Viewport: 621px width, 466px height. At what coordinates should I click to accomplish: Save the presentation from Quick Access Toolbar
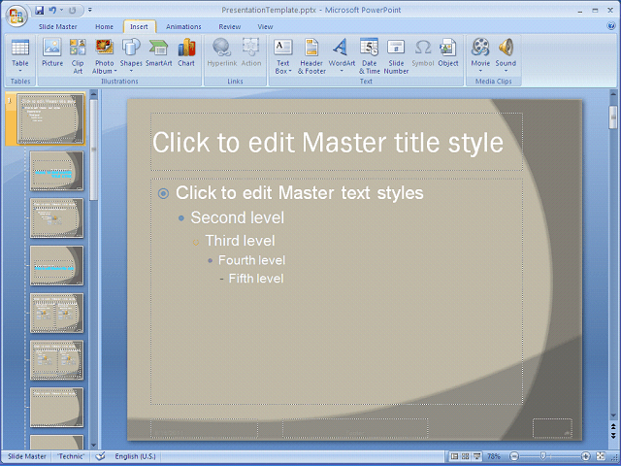pyautogui.click(x=39, y=11)
